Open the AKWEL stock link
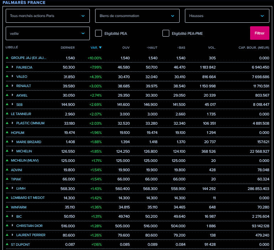The image size is (274, 250). 22,95
